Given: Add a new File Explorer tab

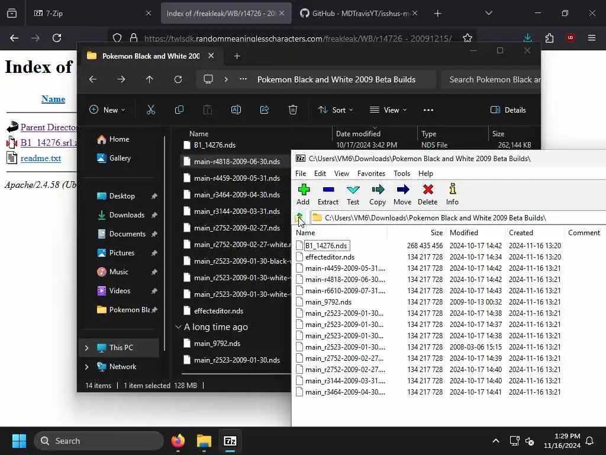Looking at the screenshot, I should 237,56.
